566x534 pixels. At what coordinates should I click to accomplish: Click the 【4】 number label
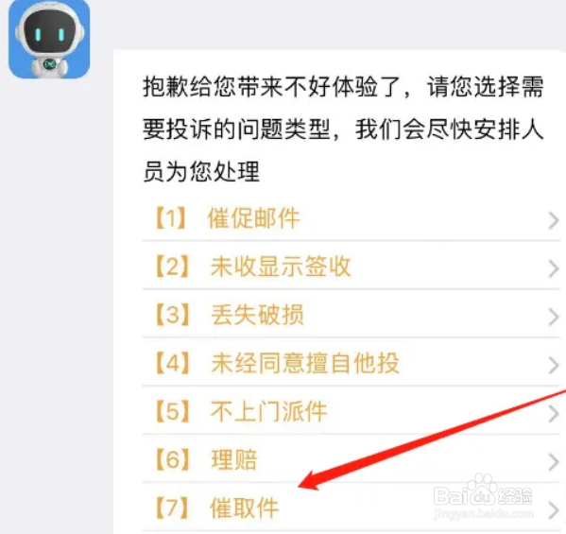(172, 364)
